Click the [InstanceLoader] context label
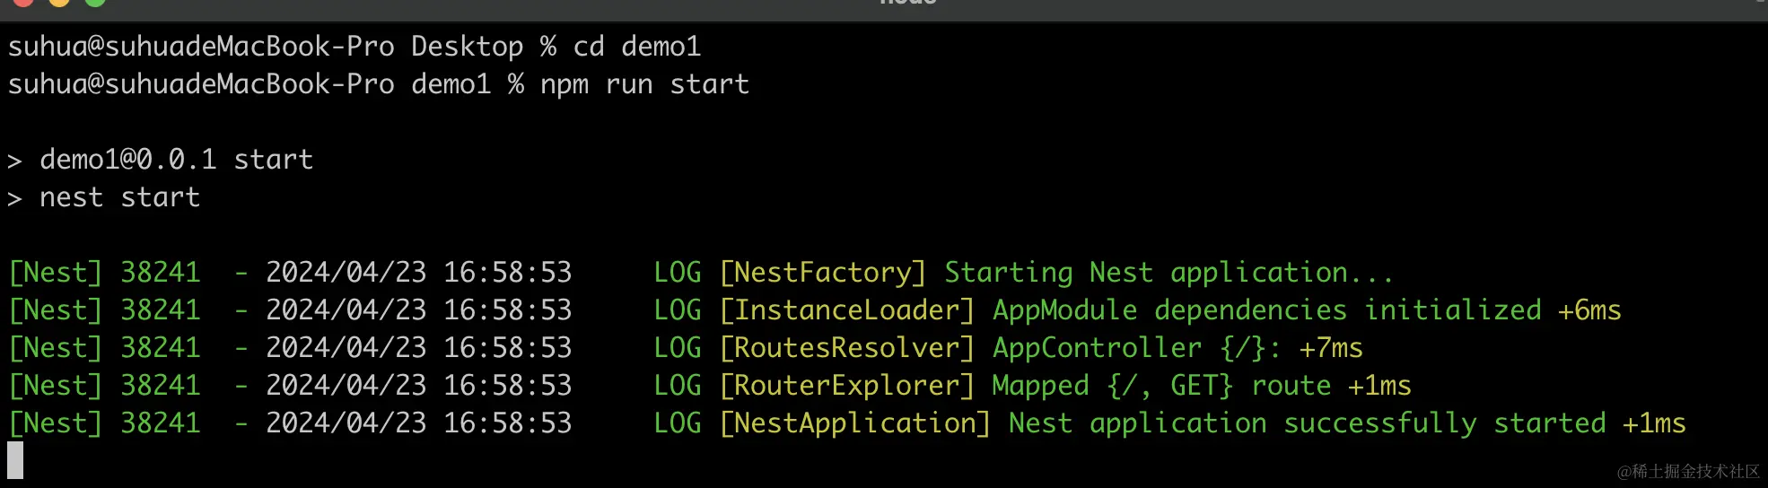The image size is (1768, 488). click(x=846, y=310)
